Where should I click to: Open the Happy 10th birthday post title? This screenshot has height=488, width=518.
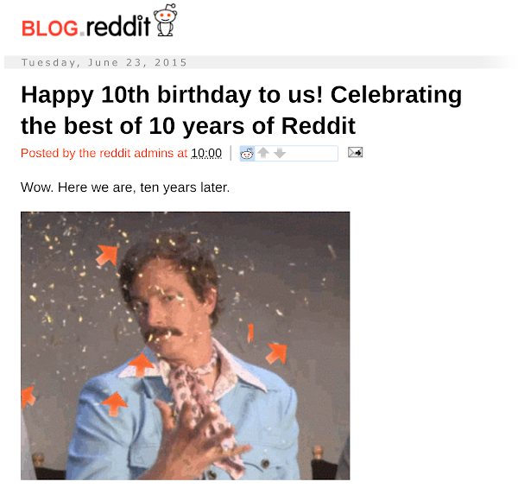pos(241,110)
